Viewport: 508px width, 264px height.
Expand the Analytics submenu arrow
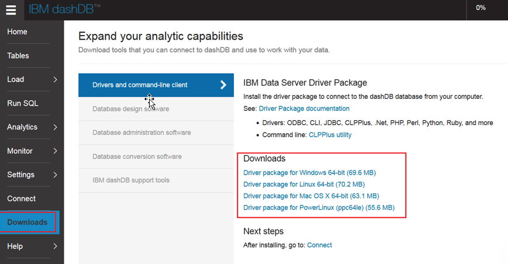pos(55,127)
